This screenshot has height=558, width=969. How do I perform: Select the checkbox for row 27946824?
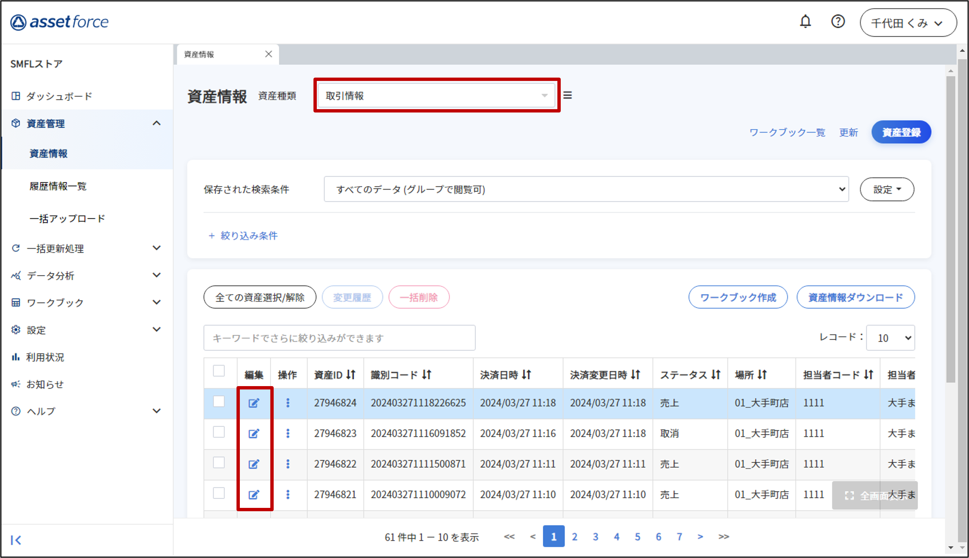[219, 401]
